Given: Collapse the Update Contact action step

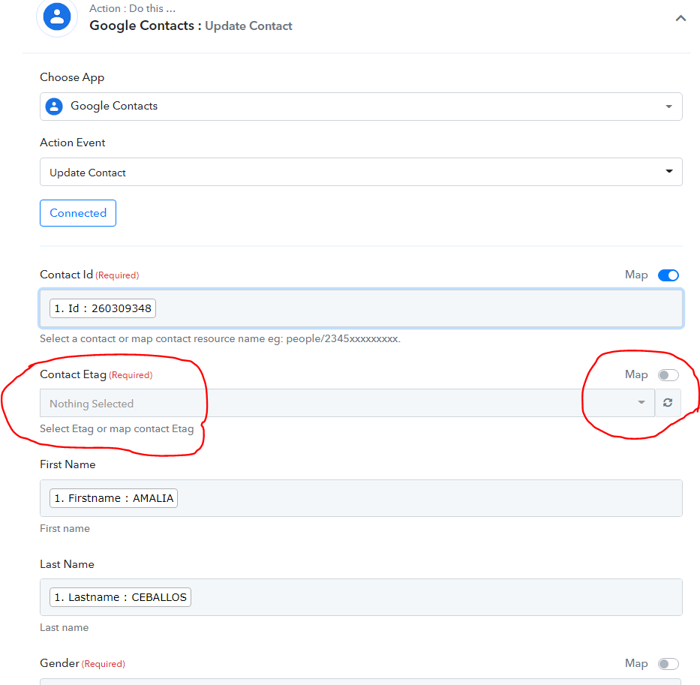Looking at the screenshot, I should point(680,18).
